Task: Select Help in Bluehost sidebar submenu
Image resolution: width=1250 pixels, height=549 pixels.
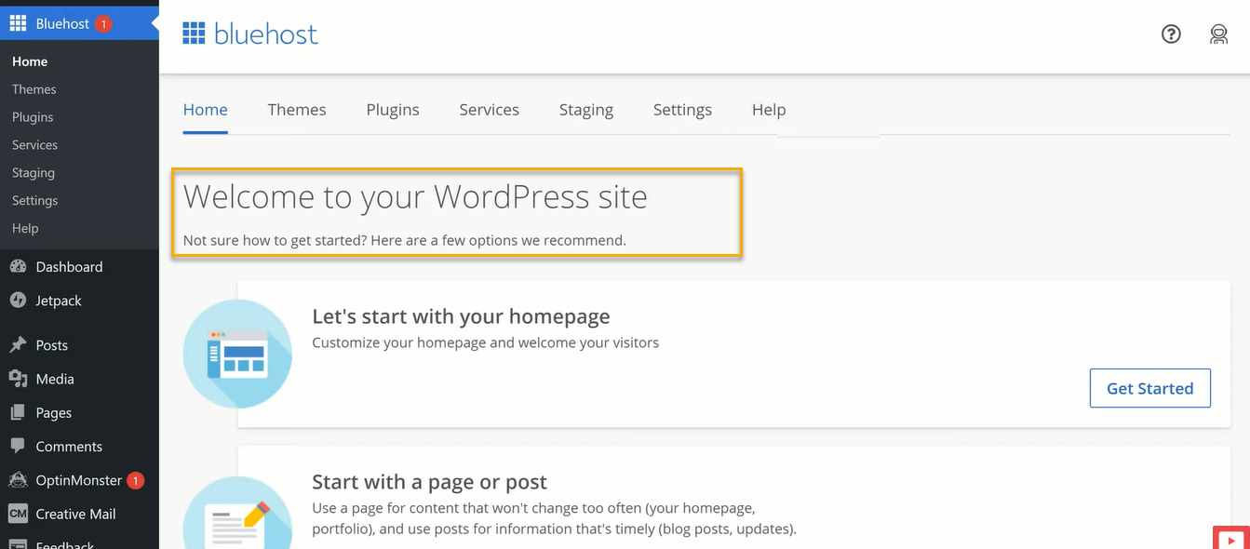Action: (25, 229)
